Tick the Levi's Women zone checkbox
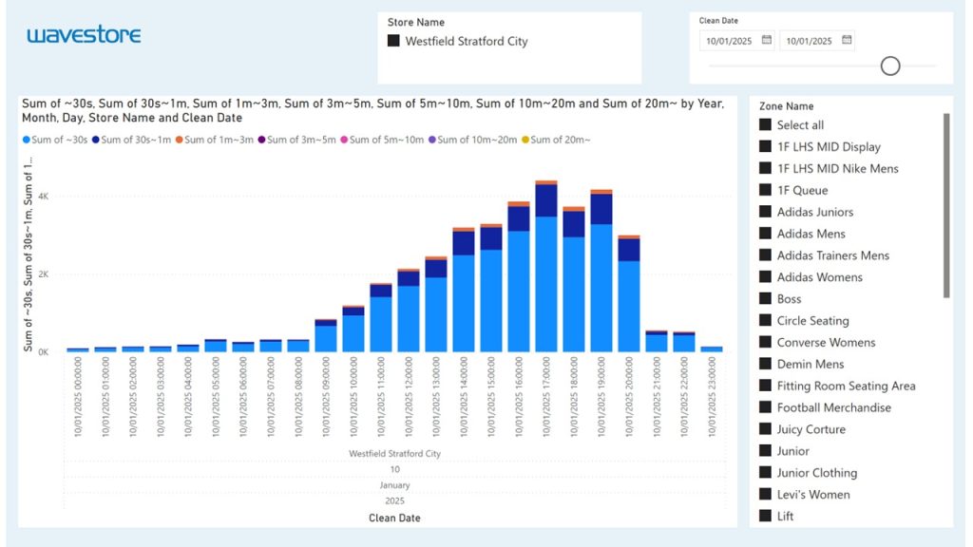 click(765, 494)
